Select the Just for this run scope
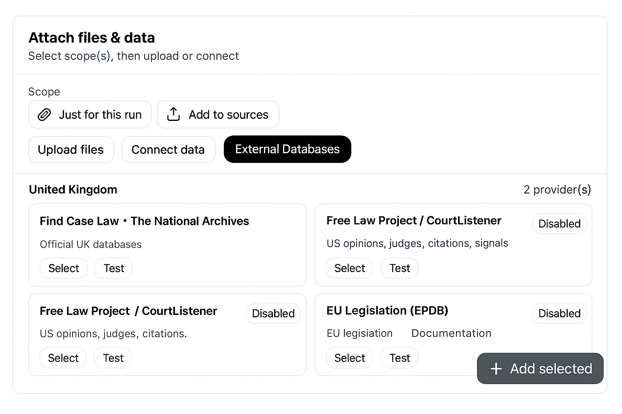The width and height of the screenshot is (622, 414). tap(90, 114)
